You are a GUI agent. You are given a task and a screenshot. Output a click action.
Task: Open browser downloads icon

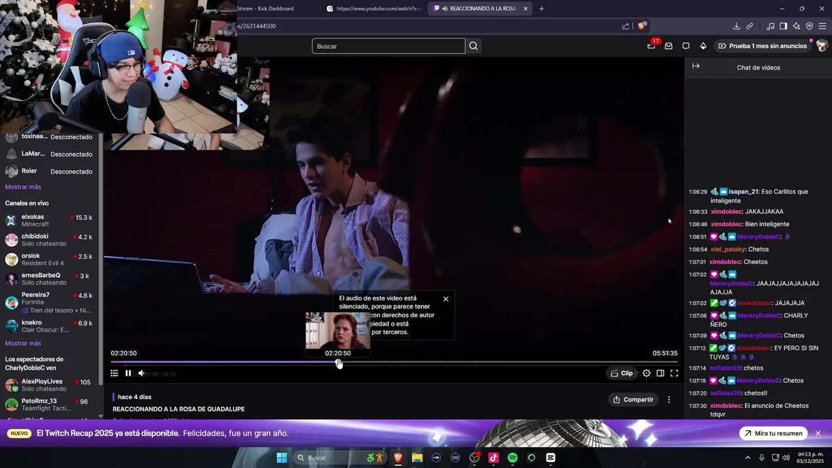pyautogui.click(x=736, y=26)
